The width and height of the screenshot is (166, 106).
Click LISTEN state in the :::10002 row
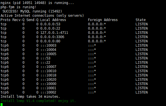142,92
